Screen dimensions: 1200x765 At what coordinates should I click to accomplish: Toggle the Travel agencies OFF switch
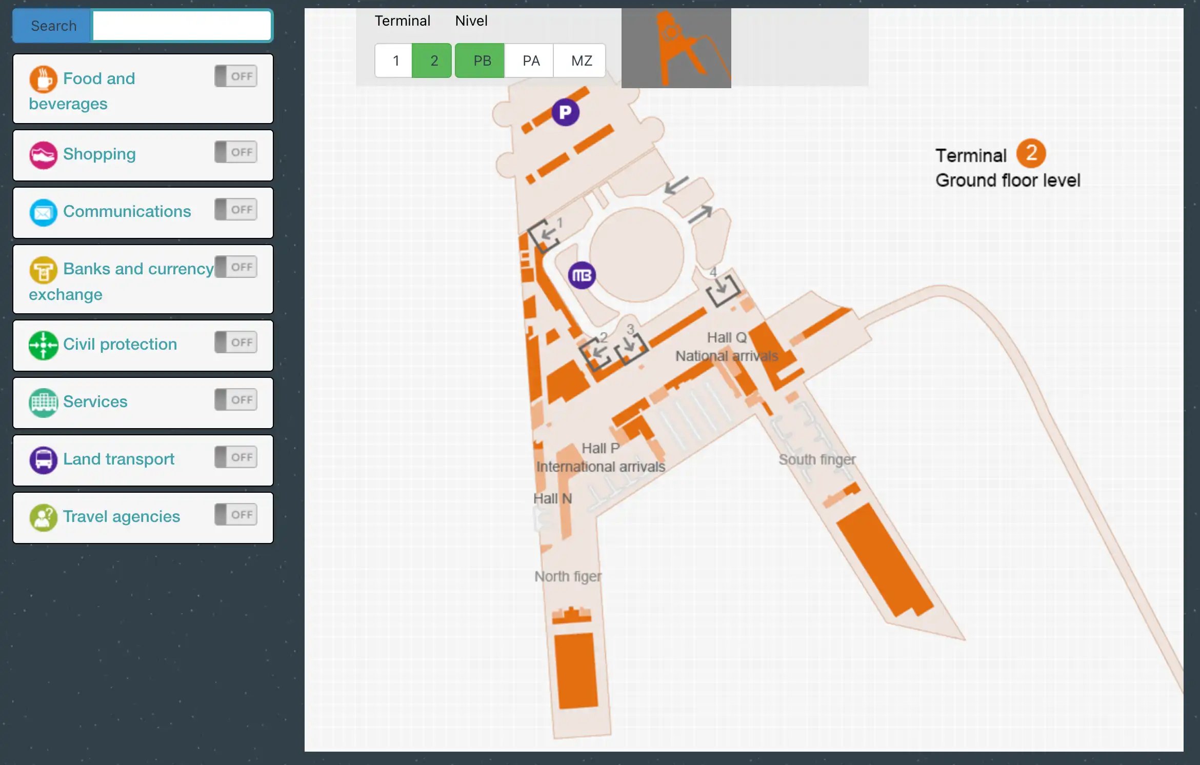[235, 514]
